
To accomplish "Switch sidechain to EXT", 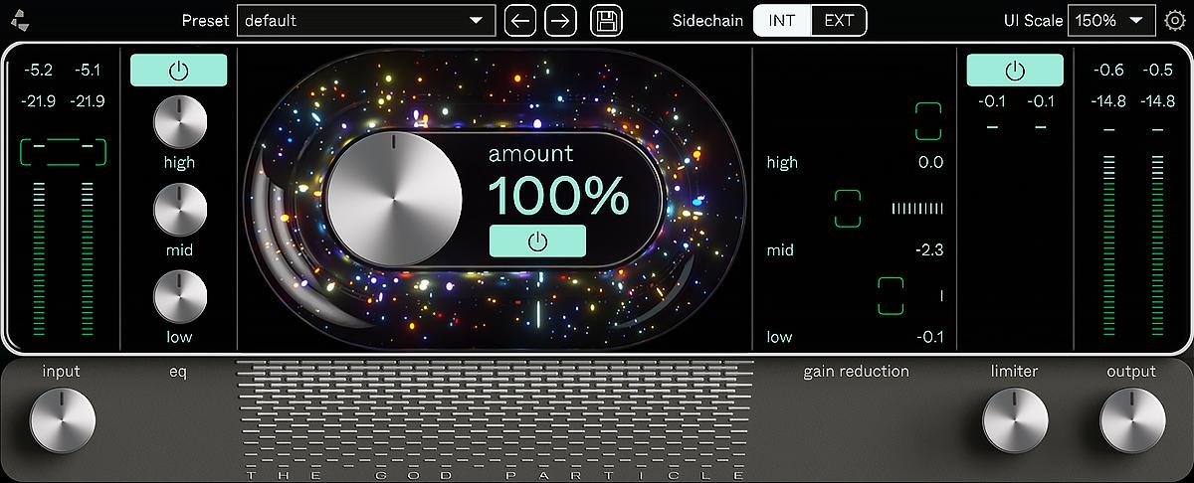I will coord(839,20).
